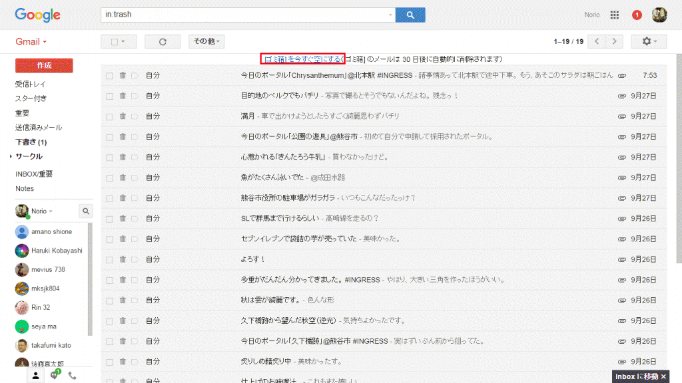Image resolution: width=682 pixels, height=383 pixels.
Task: Select the 秋は雲が綺麗です email checkbox
Action: (x=110, y=300)
